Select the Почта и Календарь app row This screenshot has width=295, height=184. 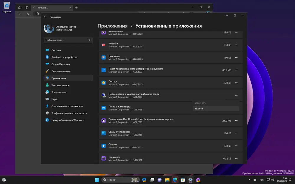tap(171, 108)
